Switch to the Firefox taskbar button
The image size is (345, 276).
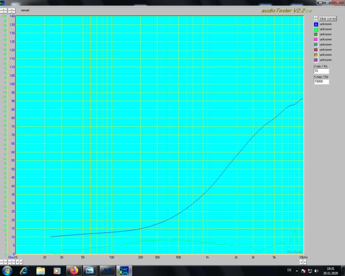(74, 271)
